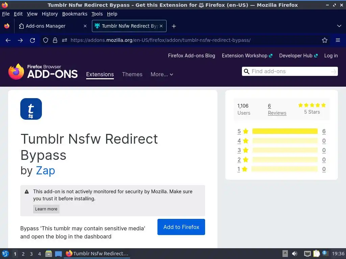This screenshot has width=346, height=259.
Task: Bookmark this page with the star
Action: 325,40
